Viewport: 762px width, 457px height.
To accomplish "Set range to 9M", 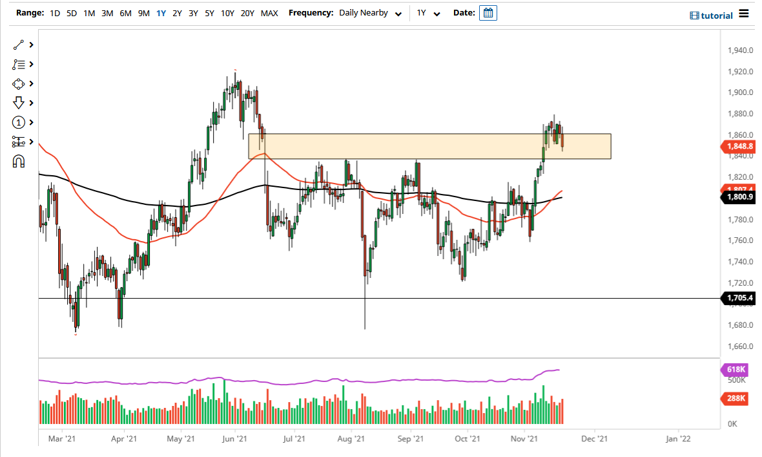I will [143, 13].
